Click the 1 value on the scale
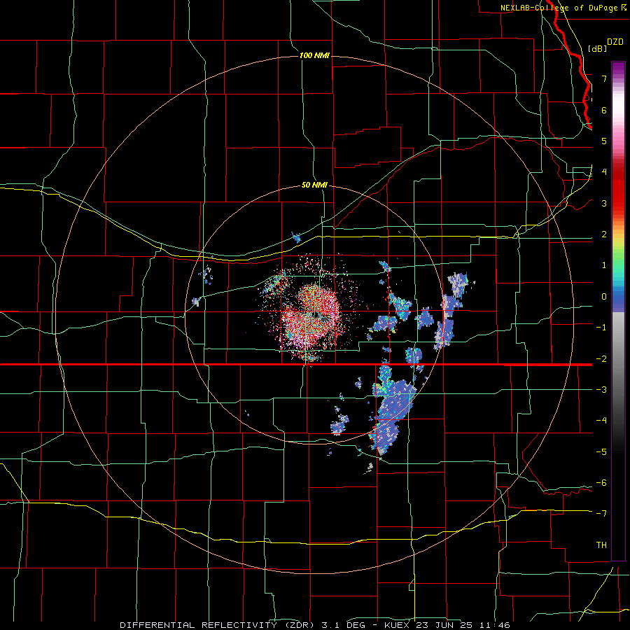630x630 pixels. (x=604, y=265)
